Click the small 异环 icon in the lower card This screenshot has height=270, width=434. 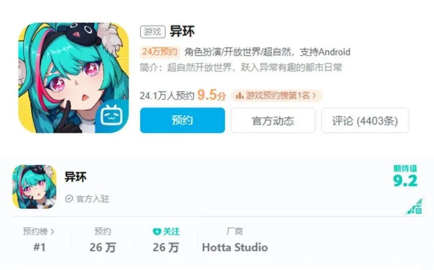pos(35,186)
